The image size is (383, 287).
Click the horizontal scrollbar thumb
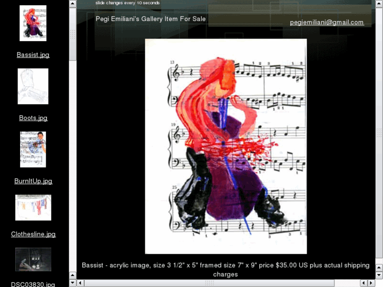click(209, 283)
